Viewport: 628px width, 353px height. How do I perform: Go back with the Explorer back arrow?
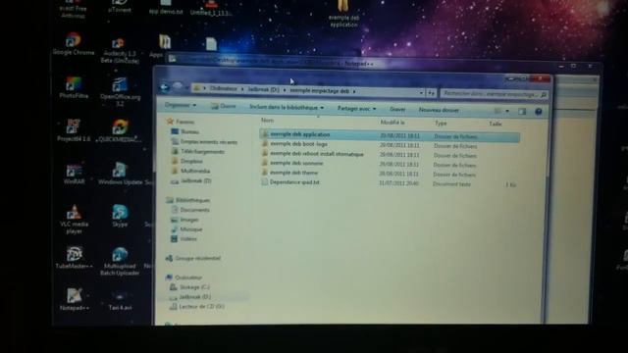pyautogui.click(x=164, y=87)
